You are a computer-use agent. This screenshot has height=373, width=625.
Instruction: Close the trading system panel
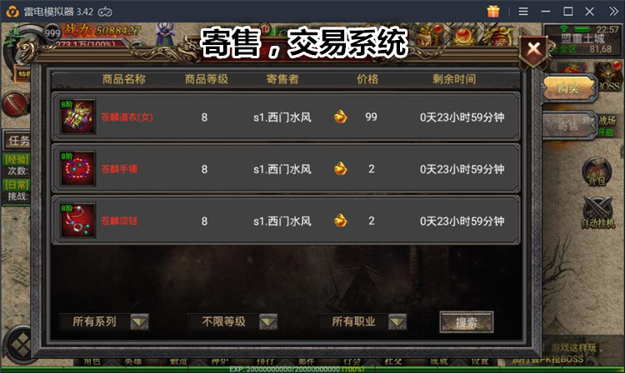coord(533,51)
